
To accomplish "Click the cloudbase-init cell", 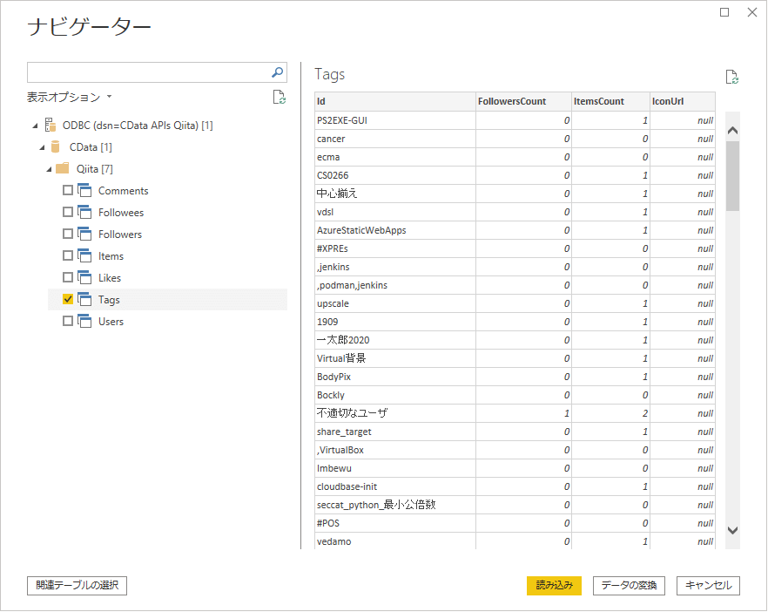I will tap(395, 487).
